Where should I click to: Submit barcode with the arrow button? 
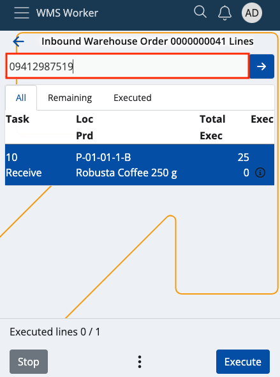pos(262,66)
